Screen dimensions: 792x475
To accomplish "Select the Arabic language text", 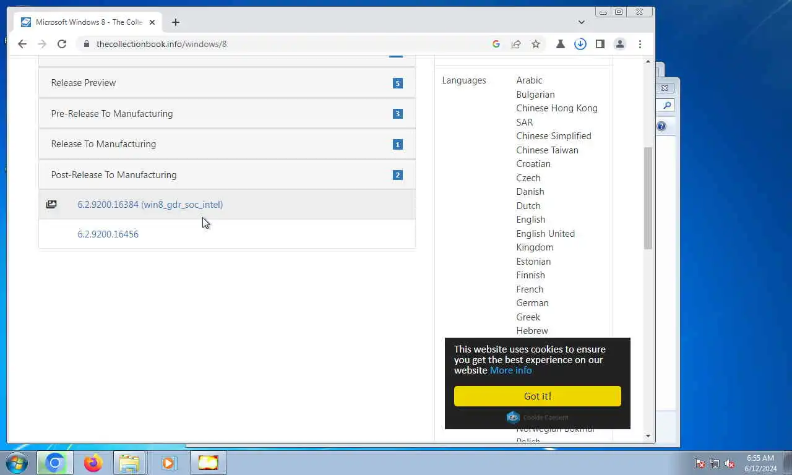I will (530, 80).
